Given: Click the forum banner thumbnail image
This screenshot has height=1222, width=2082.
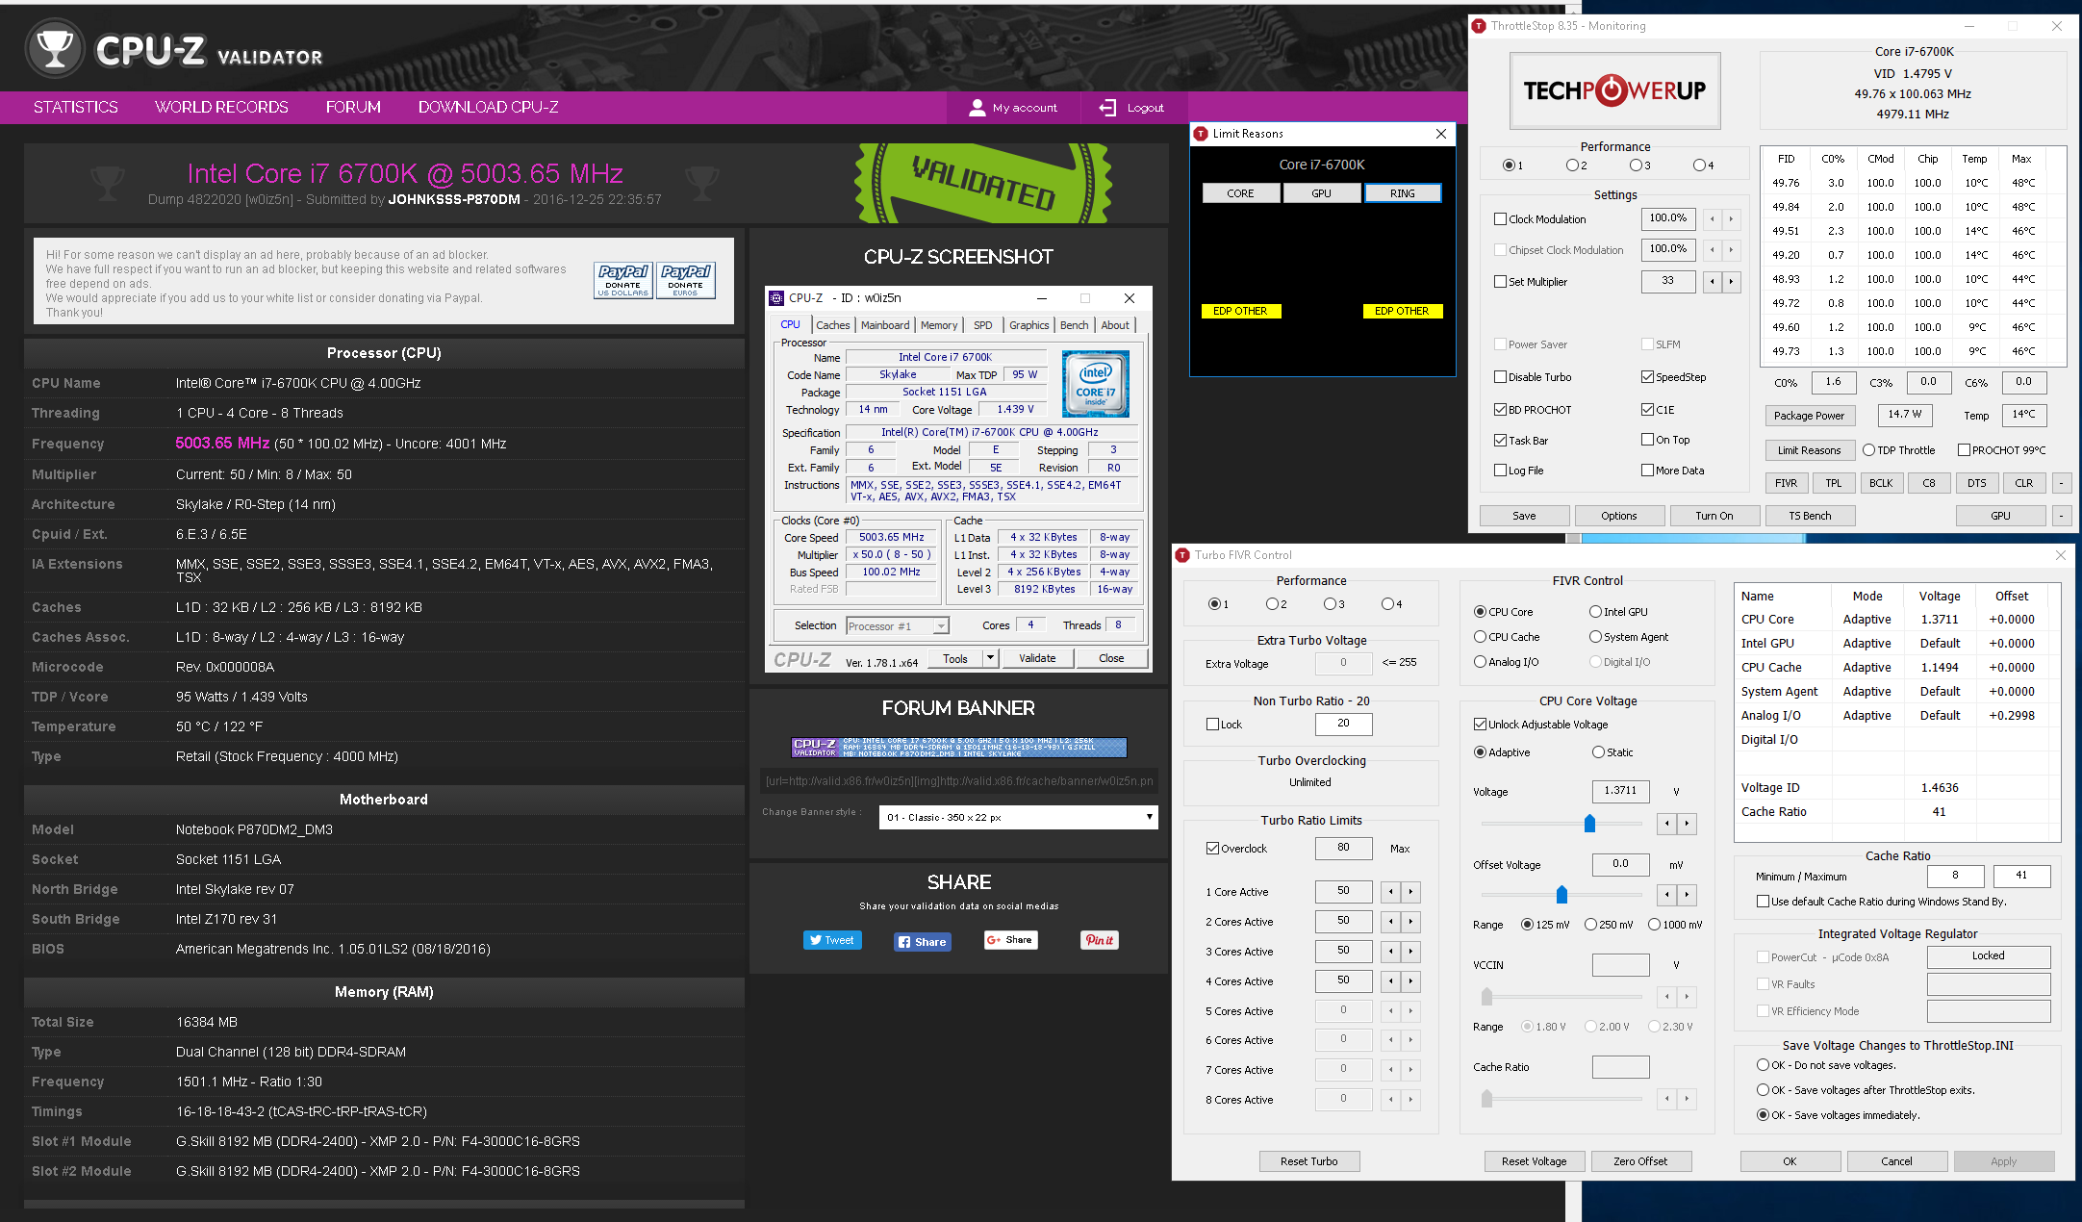Looking at the screenshot, I should coord(958,748).
